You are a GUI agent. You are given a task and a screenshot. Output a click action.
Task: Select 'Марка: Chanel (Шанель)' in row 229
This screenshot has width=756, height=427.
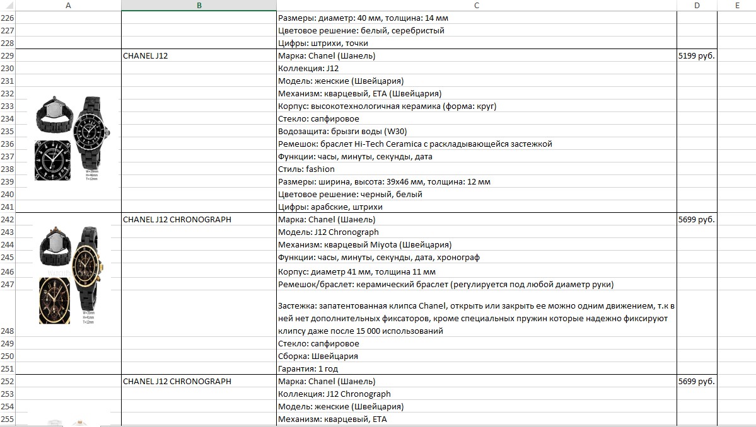[x=476, y=56]
